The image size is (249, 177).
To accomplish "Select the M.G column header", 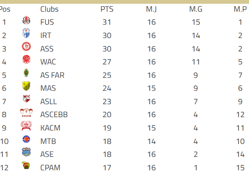I will pyautogui.click(x=196, y=9).
